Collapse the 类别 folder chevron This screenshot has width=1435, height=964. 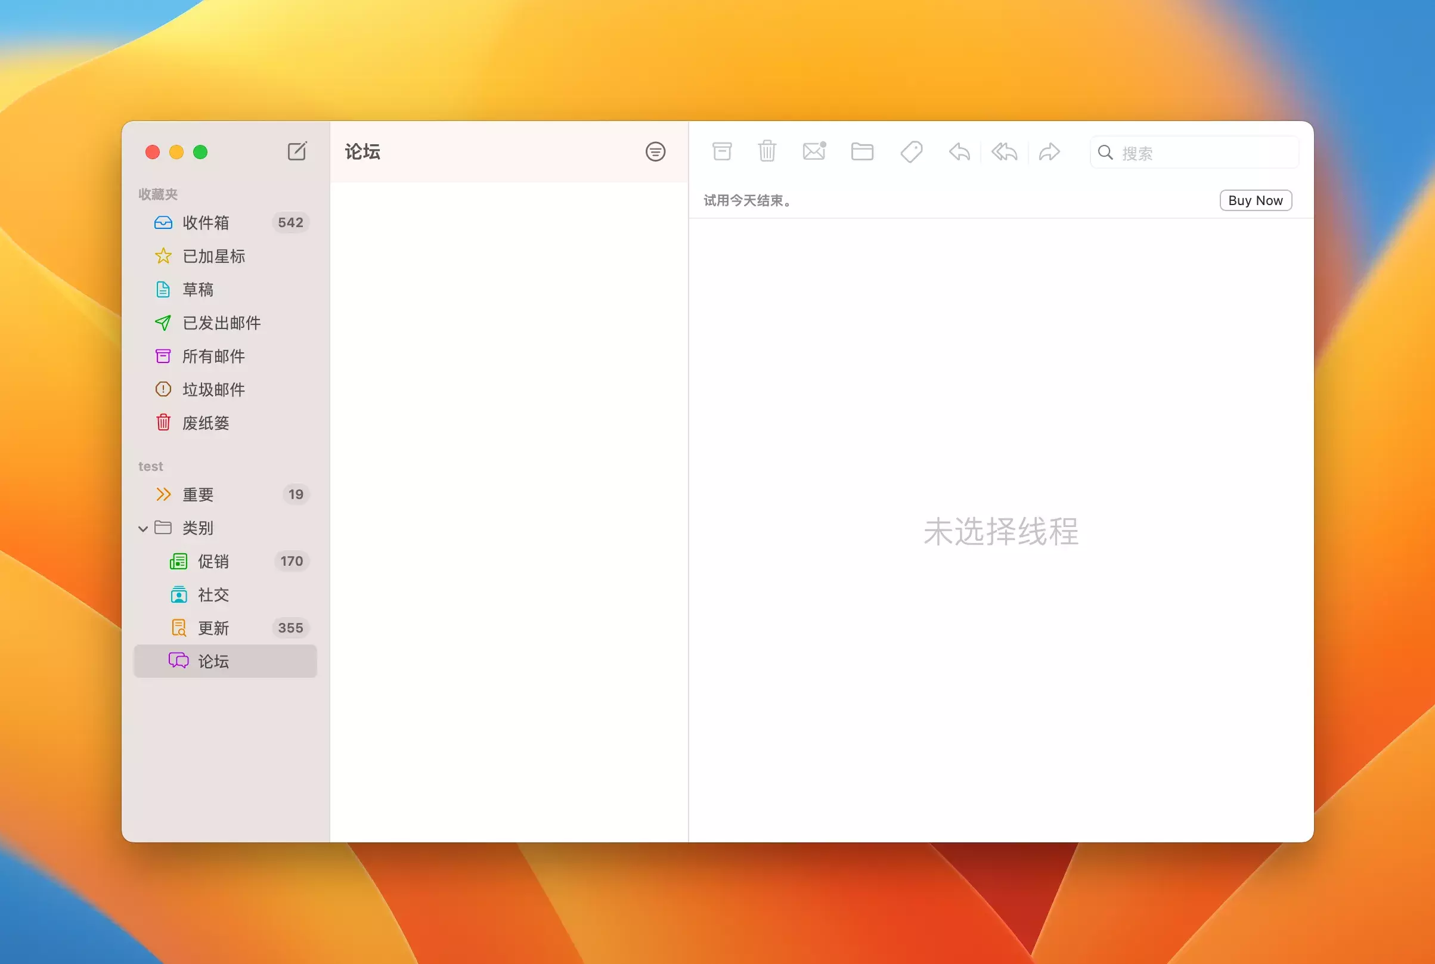point(143,528)
